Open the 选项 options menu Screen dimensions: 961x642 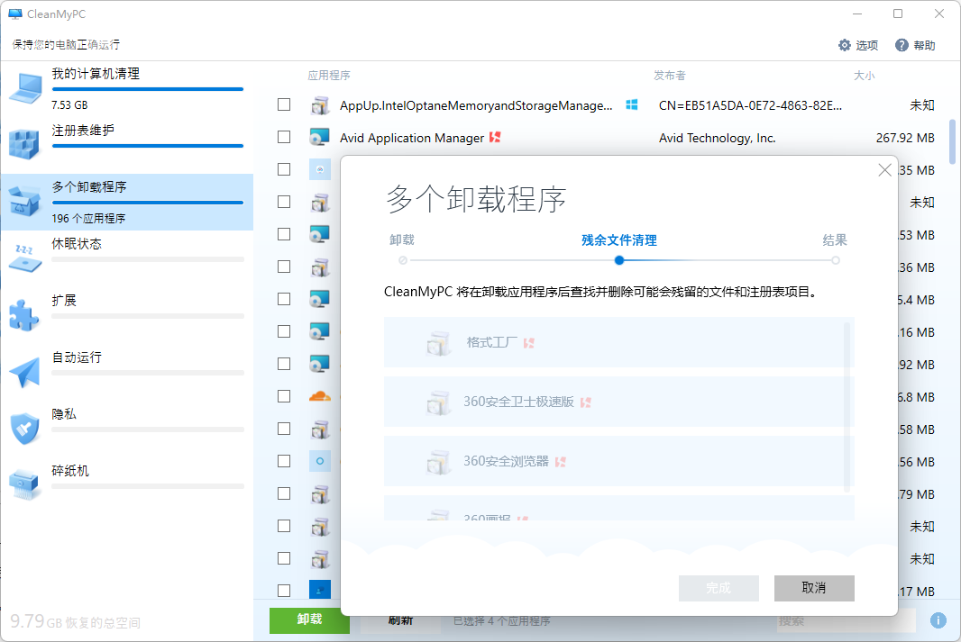tap(857, 45)
